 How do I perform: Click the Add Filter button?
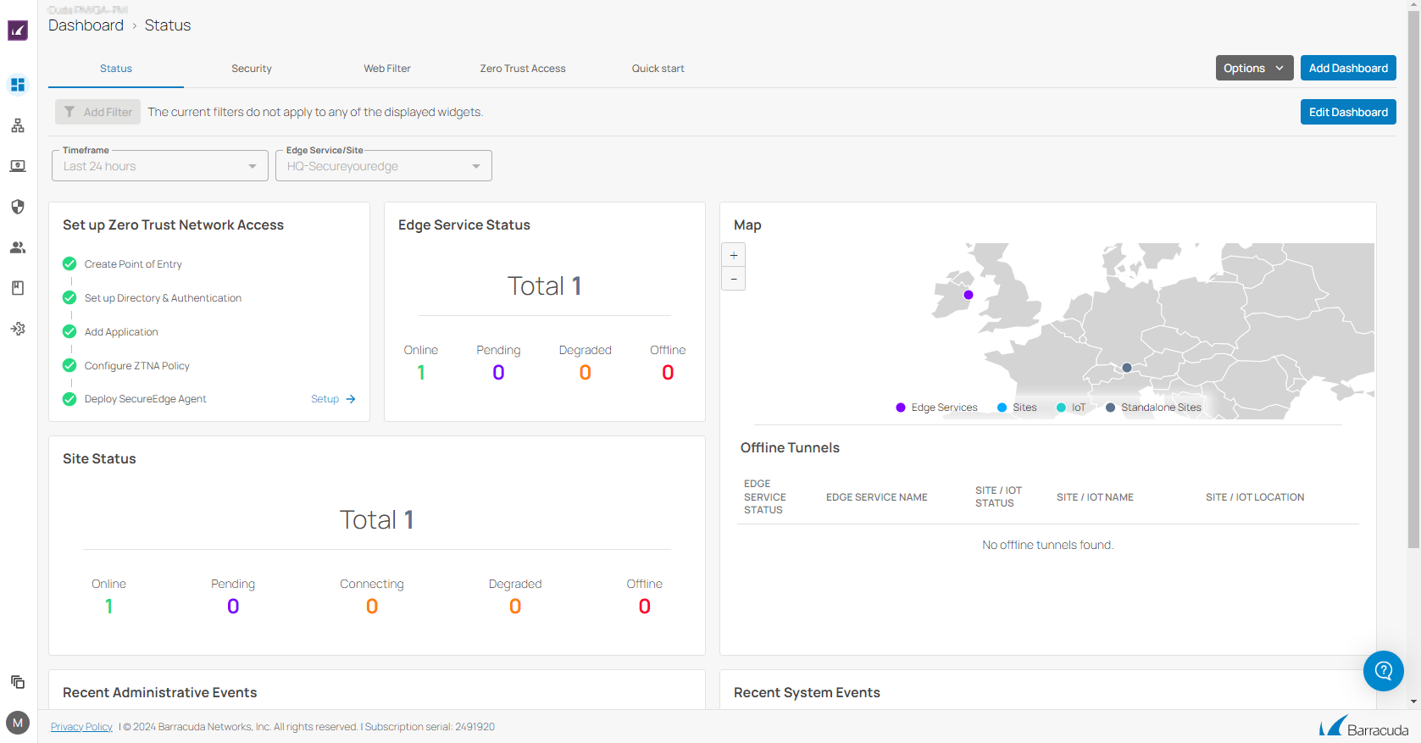pyautogui.click(x=98, y=112)
